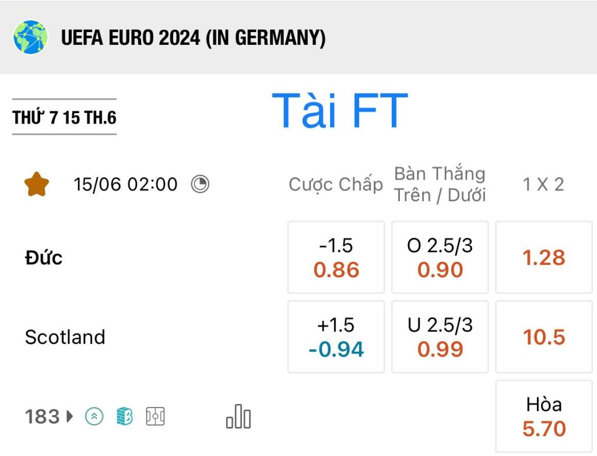597x456 pixels.
Task: Bet on Scotland win at 10.5
Action: click(544, 337)
